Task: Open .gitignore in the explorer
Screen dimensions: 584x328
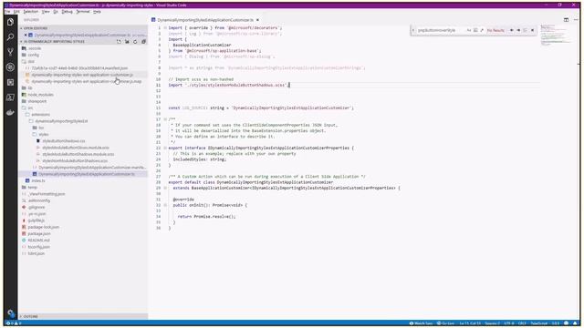Action: click(x=84, y=207)
